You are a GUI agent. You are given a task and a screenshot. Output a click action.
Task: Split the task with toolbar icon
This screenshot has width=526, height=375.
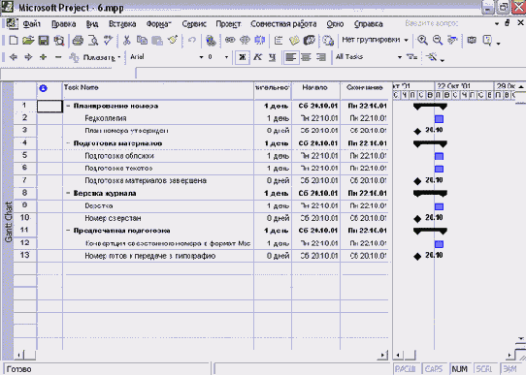tap(260, 41)
